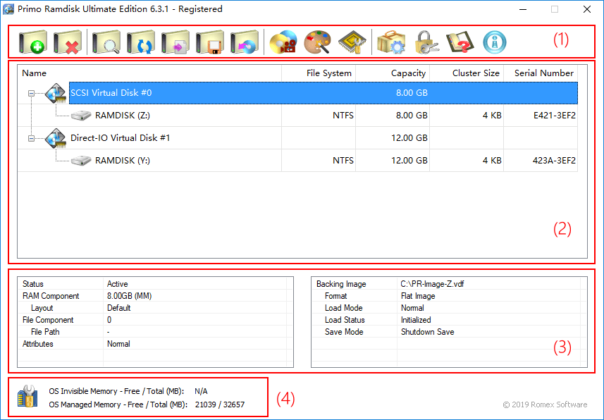The height and width of the screenshot is (420, 604).
Task: Click 8.00 GB capacity of RAMDISK (Z:)
Action: click(412, 115)
